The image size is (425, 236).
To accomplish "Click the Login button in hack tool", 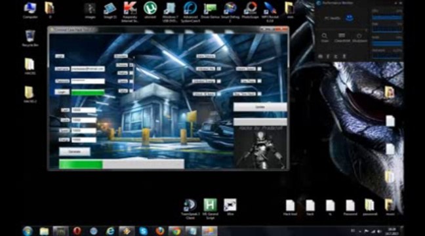I will (x=62, y=92).
